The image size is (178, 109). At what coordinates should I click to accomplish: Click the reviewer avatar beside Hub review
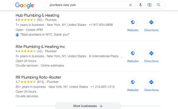tap(17, 35)
